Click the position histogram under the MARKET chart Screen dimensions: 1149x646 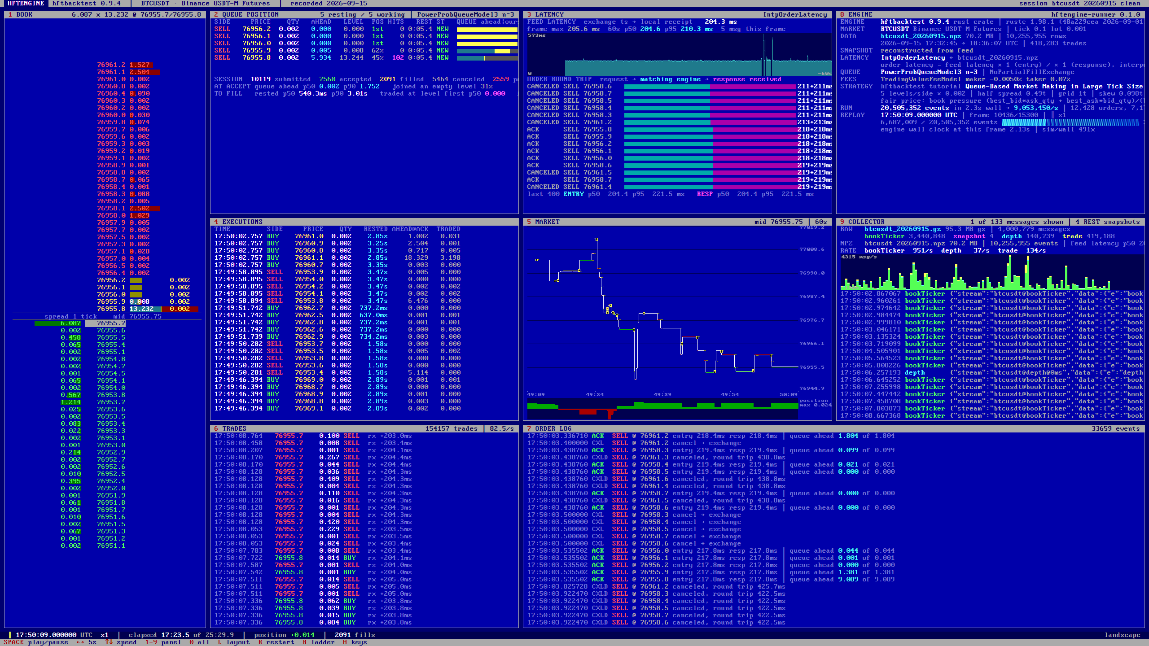point(662,409)
